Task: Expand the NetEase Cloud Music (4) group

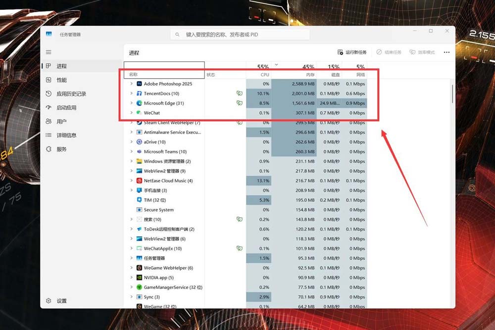Action: [131, 181]
